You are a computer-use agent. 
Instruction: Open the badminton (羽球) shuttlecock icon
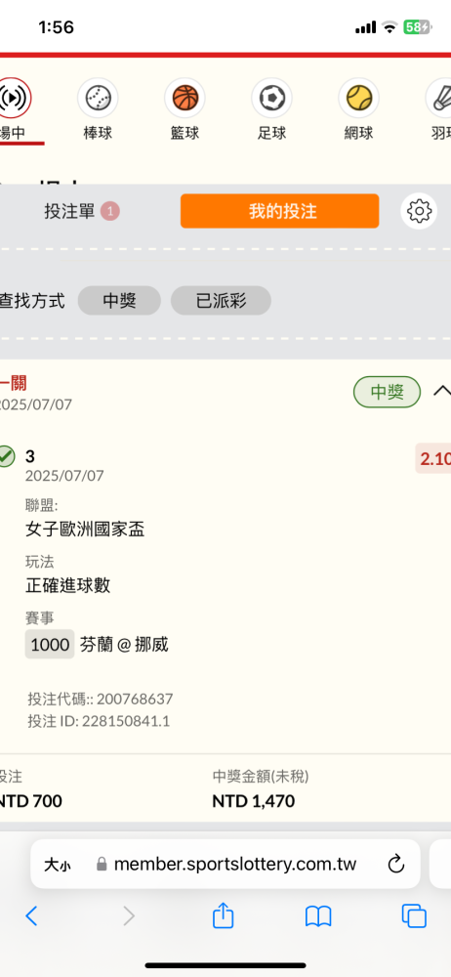pyautogui.click(x=441, y=98)
